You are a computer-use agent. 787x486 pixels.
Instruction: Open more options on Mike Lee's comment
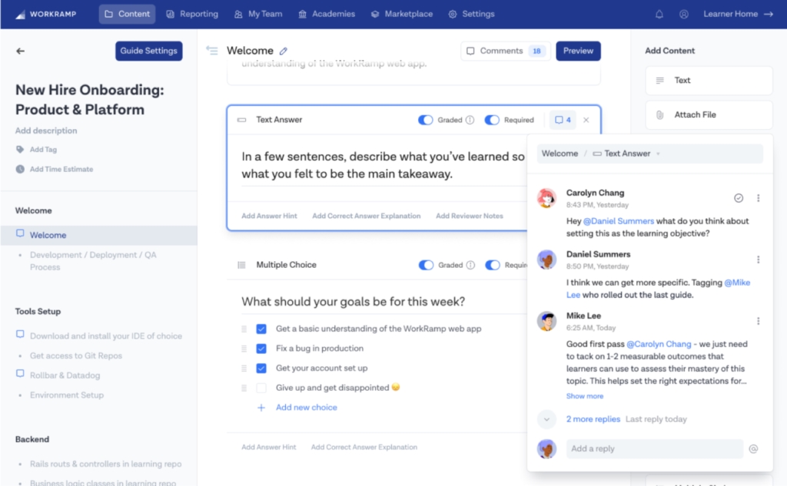click(758, 321)
